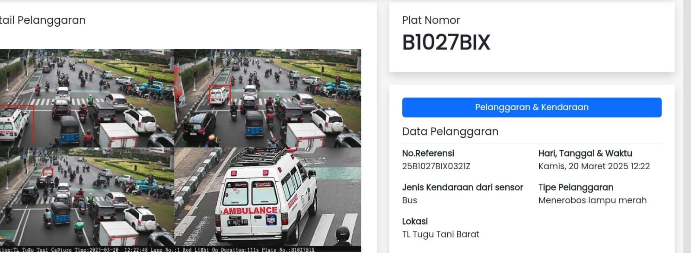Open the bottom-left traffic camera frame
691x253 pixels.
[87, 197]
